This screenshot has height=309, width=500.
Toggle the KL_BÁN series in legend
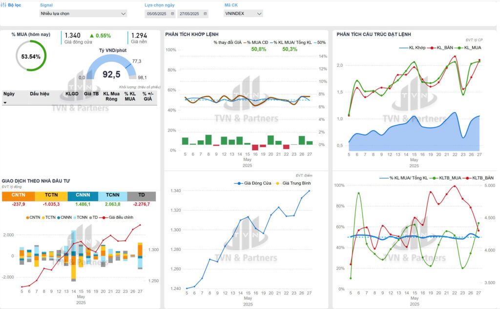445,48
